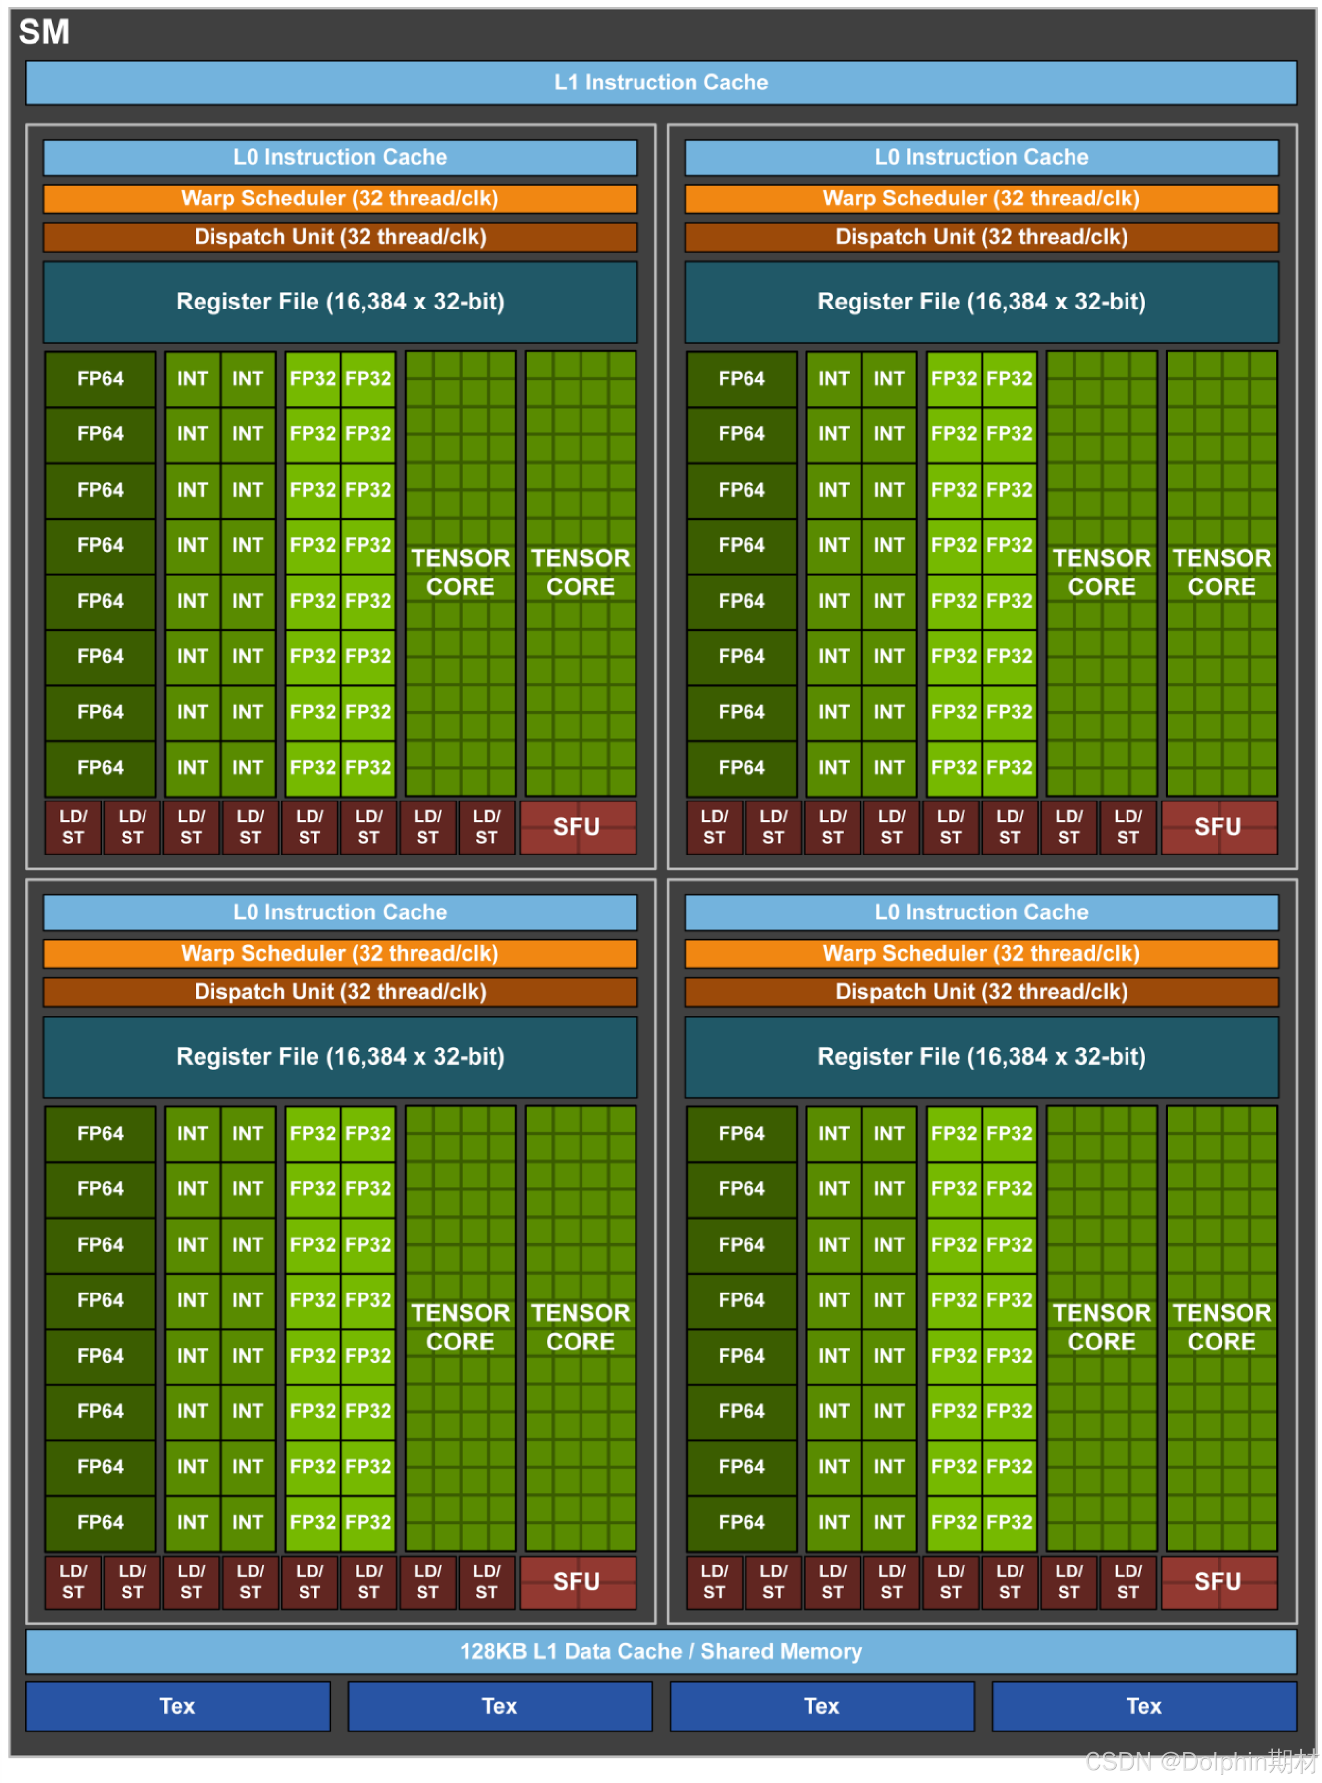Click the bottom-left quadrant's SFU block

(x=578, y=1582)
